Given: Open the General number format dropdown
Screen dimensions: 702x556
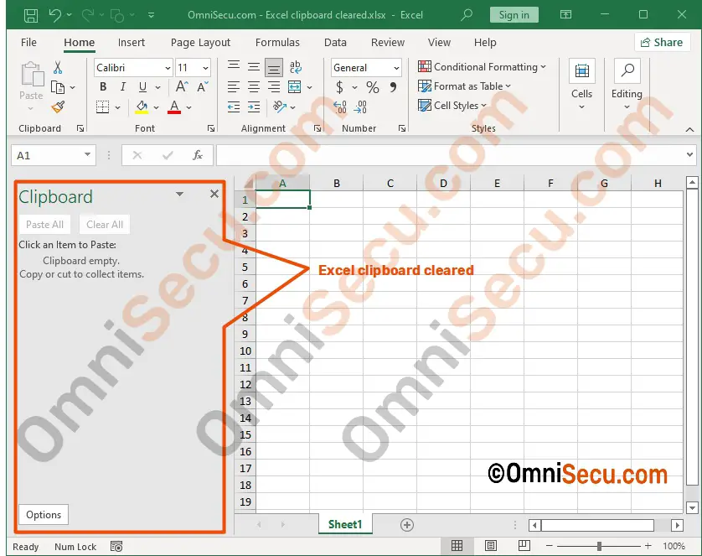Looking at the screenshot, I should (x=396, y=68).
